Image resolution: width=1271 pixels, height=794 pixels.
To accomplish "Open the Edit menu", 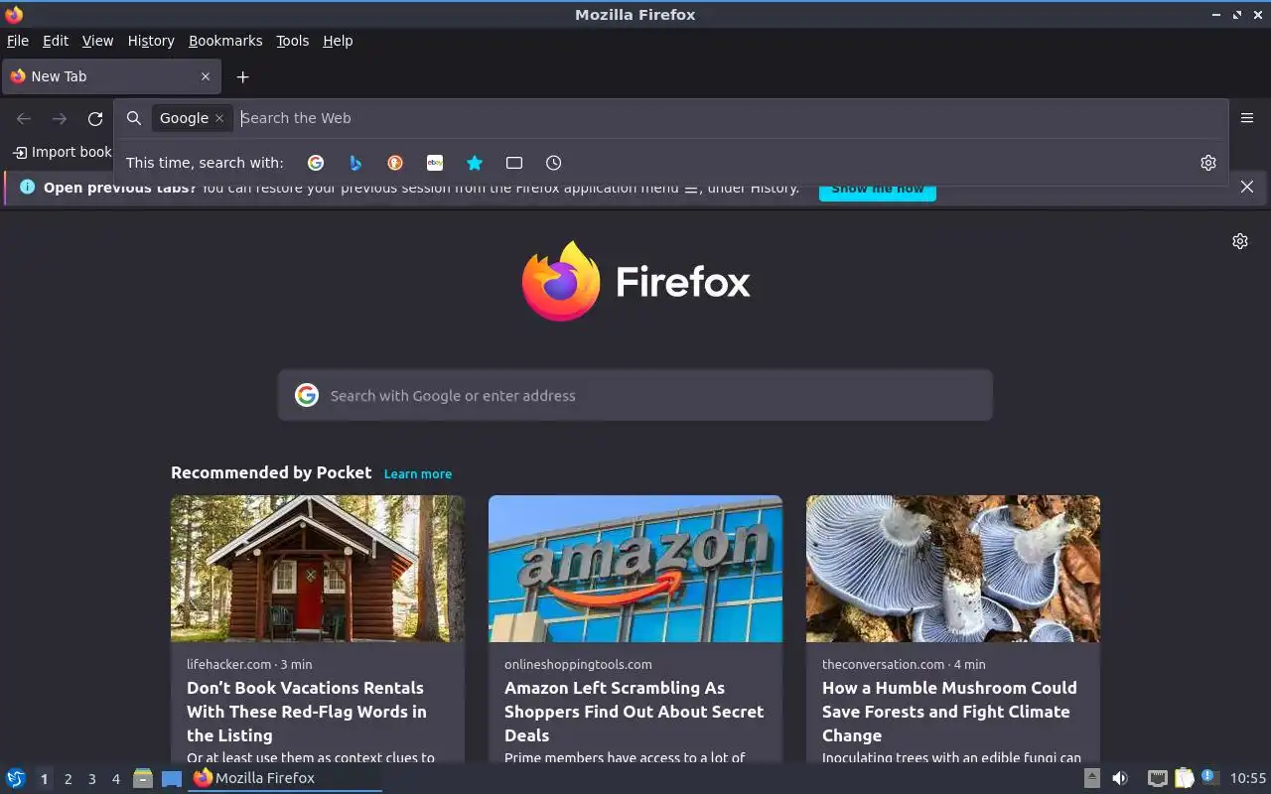I will pyautogui.click(x=56, y=41).
